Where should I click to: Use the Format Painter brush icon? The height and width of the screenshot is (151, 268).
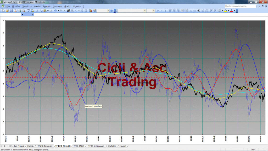pyautogui.click(x=51, y=10)
